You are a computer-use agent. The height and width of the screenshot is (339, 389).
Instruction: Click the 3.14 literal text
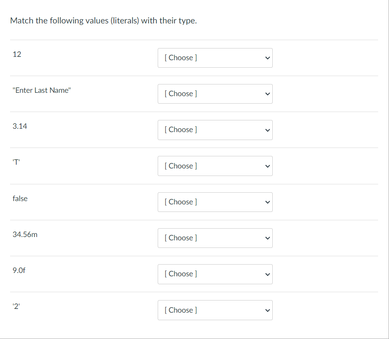point(20,126)
